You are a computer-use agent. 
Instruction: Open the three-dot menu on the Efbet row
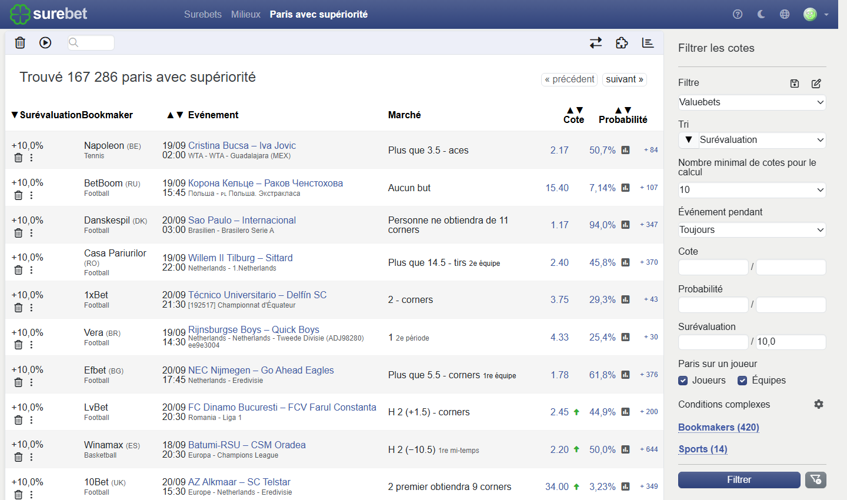coord(31,382)
